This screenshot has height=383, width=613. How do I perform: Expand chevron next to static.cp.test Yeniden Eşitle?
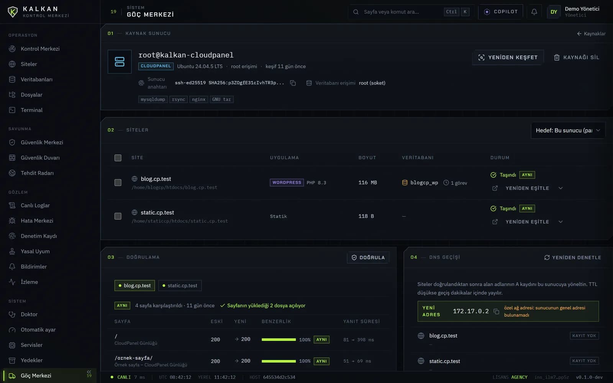(x=561, y=222)
